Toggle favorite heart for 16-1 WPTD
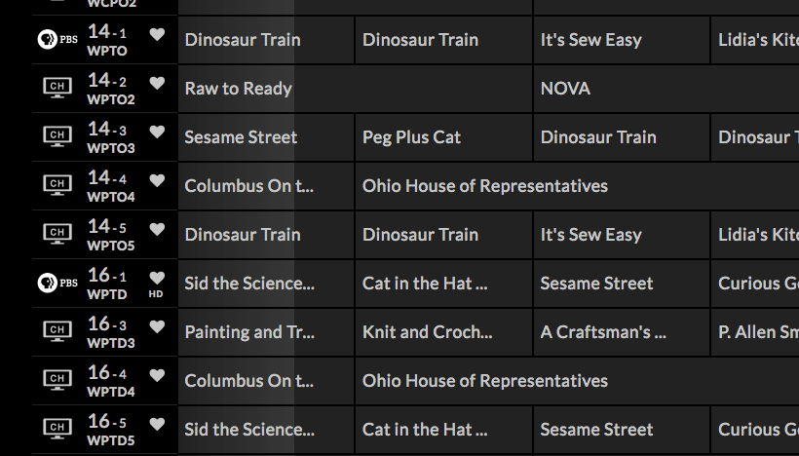 click(x=157, y=278)
